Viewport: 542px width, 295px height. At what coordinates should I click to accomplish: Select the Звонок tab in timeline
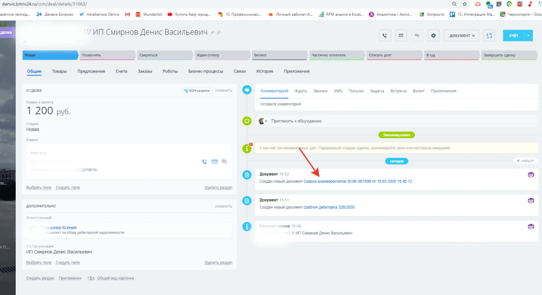tap(320, 90)
